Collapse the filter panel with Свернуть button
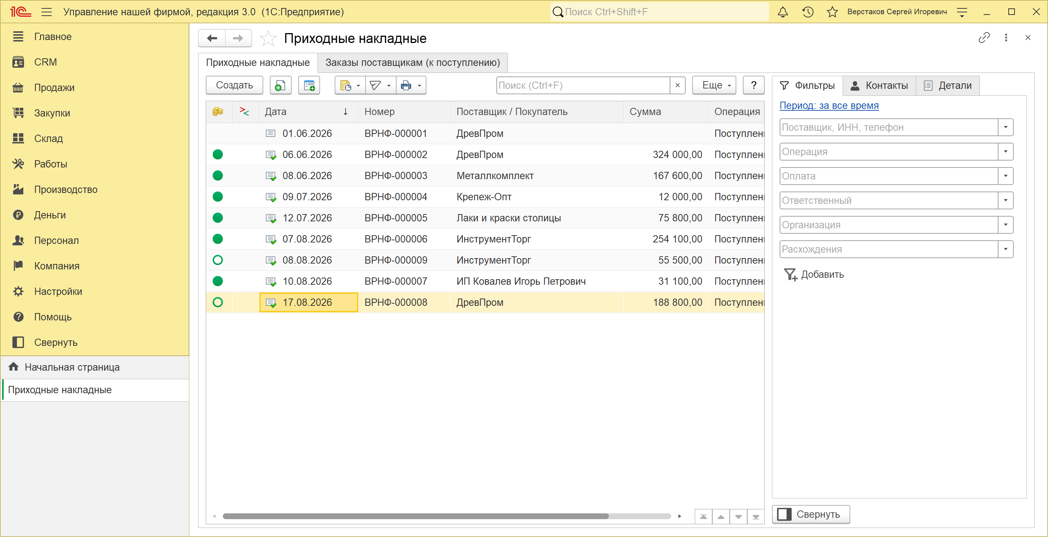 tap(811, 514)
